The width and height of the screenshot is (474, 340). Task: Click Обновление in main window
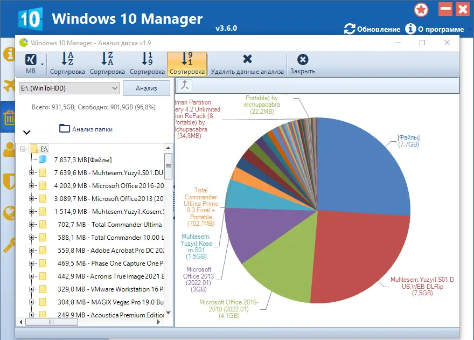pyautogui.click(x=372, y=29)
